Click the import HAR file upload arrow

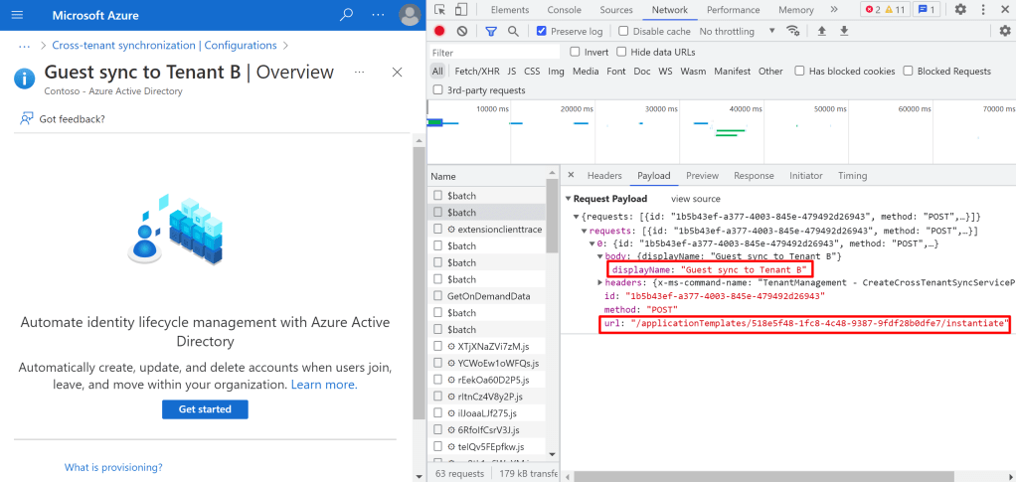(822, 31)
